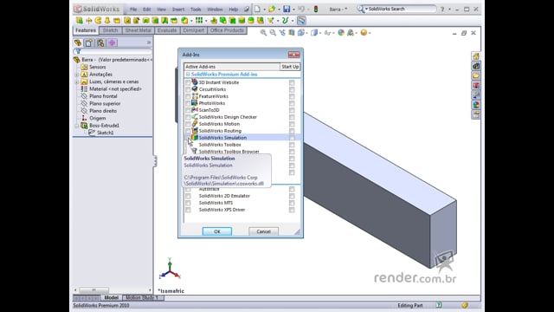This screenshot has height=312, width=554.
Task: Open the ConfigurationManager tab icon
Action: click(x=100, y=42)
